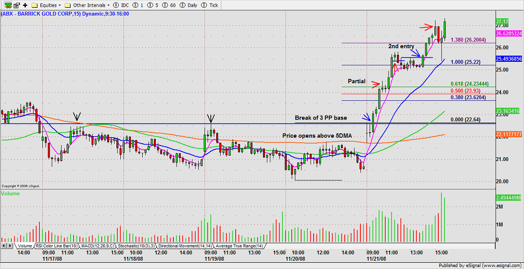The image size is (524, 269).
Task: Click the black plus add icon
Action: coord(25,5)
